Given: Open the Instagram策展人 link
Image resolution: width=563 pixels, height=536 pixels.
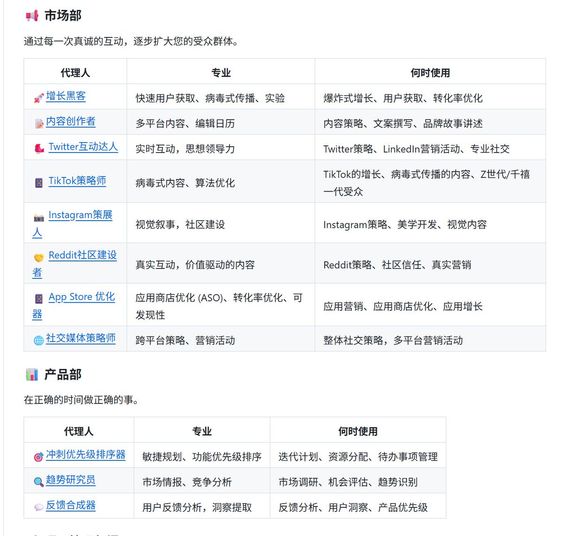Looking at the screenshot, I should (80, 215).
